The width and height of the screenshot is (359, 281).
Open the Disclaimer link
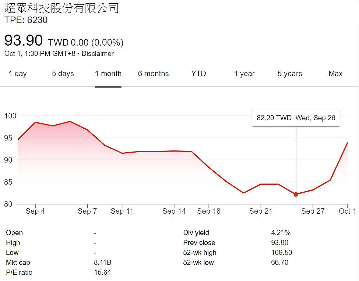coord(98,53)
